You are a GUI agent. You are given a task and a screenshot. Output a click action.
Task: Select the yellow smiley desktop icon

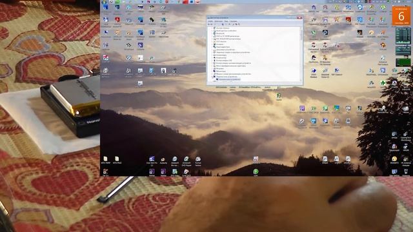pos(394,159)
